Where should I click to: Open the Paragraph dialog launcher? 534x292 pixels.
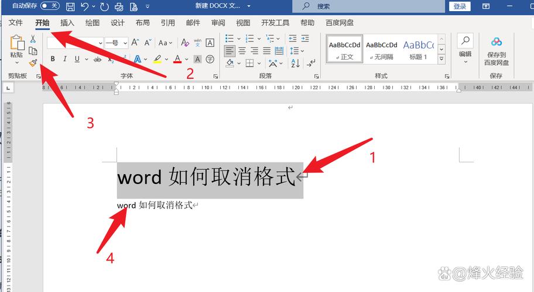click(316, 77)
